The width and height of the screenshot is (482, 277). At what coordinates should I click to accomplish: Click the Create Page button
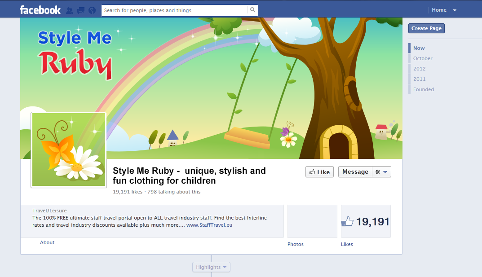tap(426, 28)
